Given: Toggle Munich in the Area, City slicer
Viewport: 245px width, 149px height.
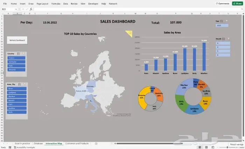Looking at the screenshot, I should 17,100.
